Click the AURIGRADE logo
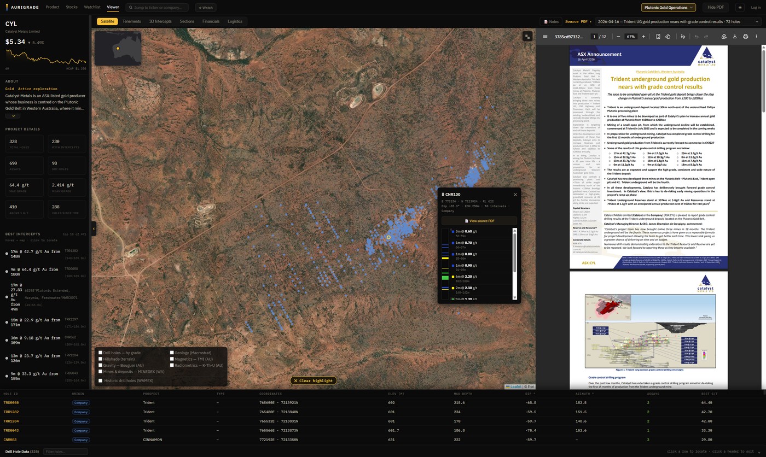The image size is (766, 457). (22, 8)
